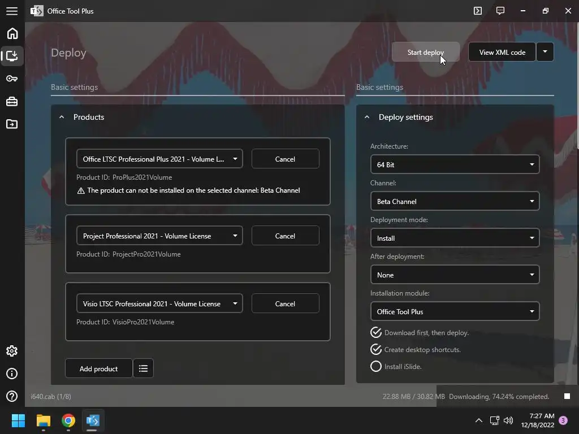Open the folder-arrow icon in the sidebar
Image resolution: width=579 pixels, height=434 pixels.
pyautogui.click(x=12, y=124)
